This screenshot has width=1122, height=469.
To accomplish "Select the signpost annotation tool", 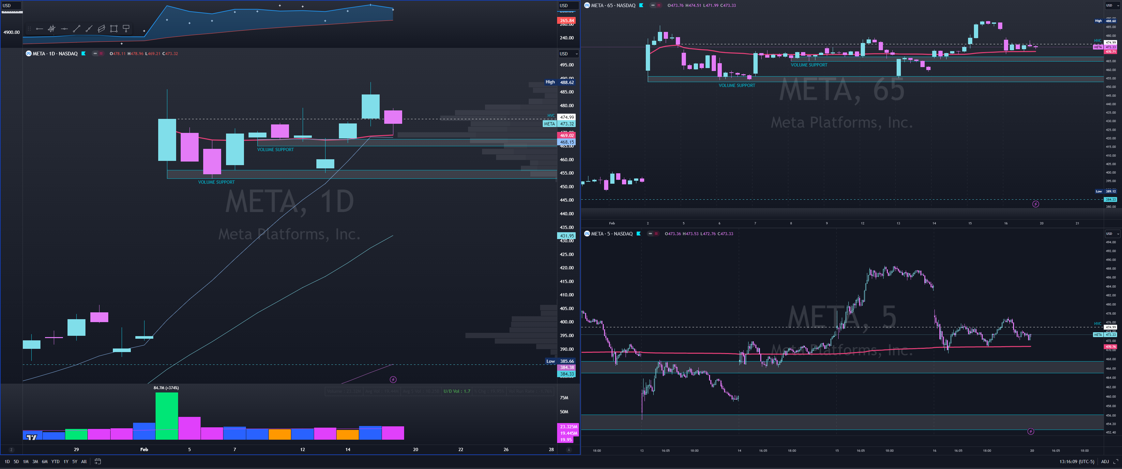I will 126,29.
